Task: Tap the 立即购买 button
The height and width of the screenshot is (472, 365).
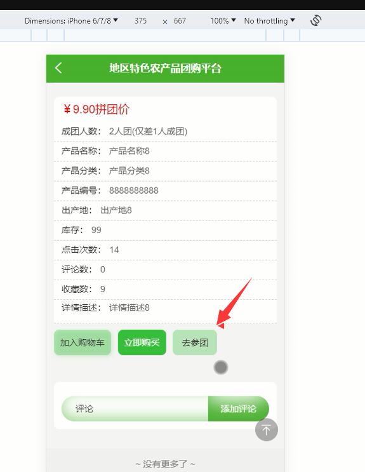Action: [x=142, y=342]
